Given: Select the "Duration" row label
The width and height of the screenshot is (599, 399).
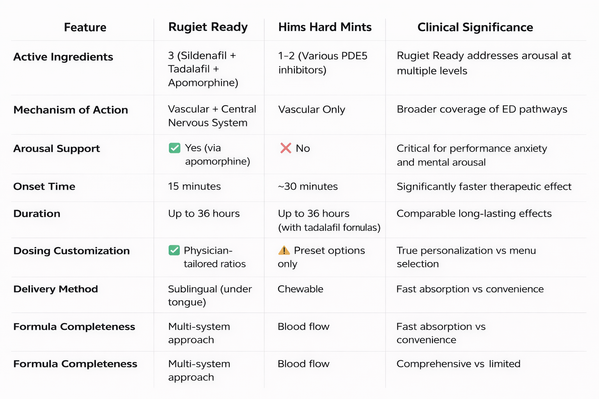Looking at the screenshot, I should coord(37,214).
